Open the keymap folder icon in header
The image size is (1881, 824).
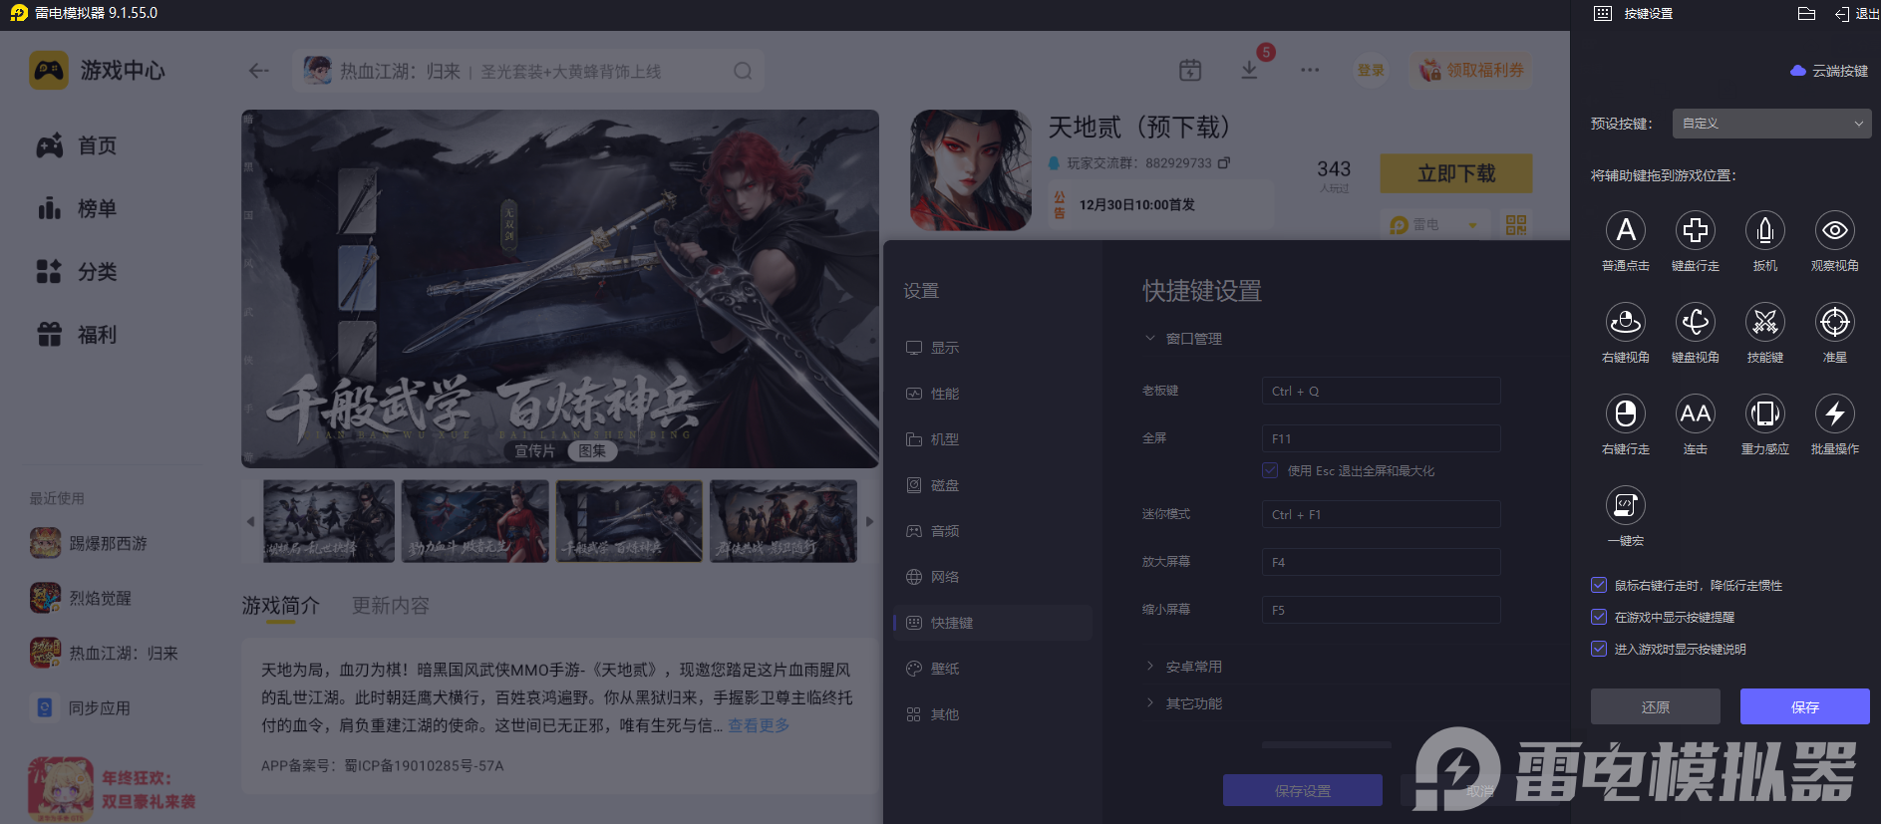[1806, 14]
